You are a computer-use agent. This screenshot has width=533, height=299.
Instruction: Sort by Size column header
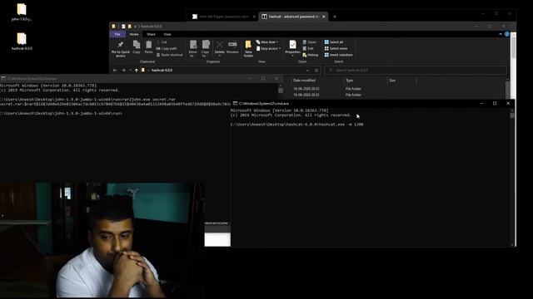[392, 81]
